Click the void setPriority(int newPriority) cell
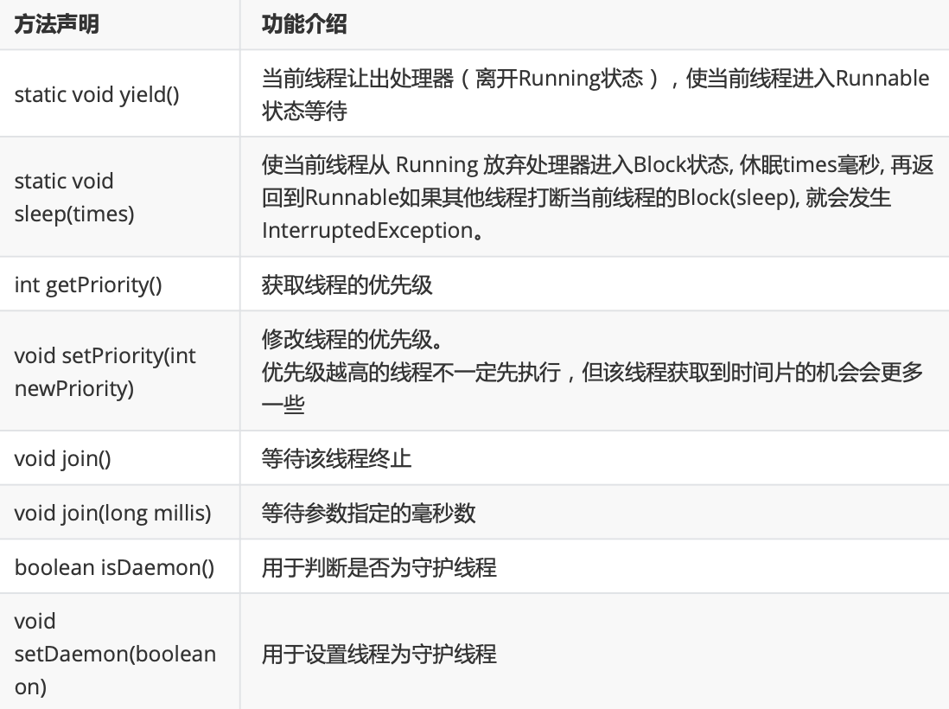The image size is (949, 709). (120, 371)
